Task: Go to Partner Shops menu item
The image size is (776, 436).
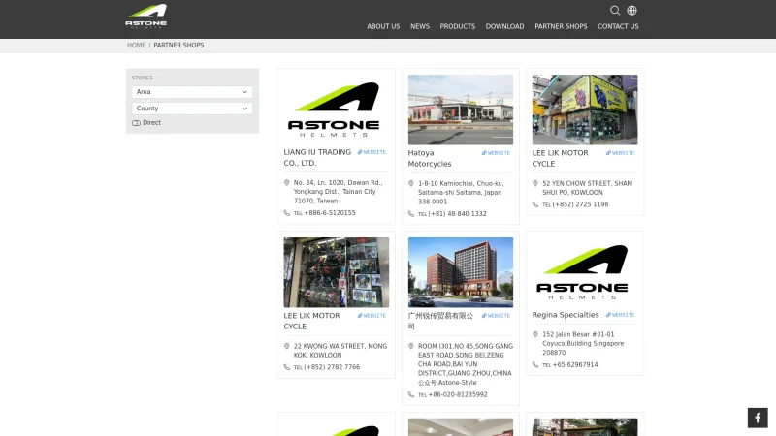Action: pyautogui.click(x=561, y=27)
